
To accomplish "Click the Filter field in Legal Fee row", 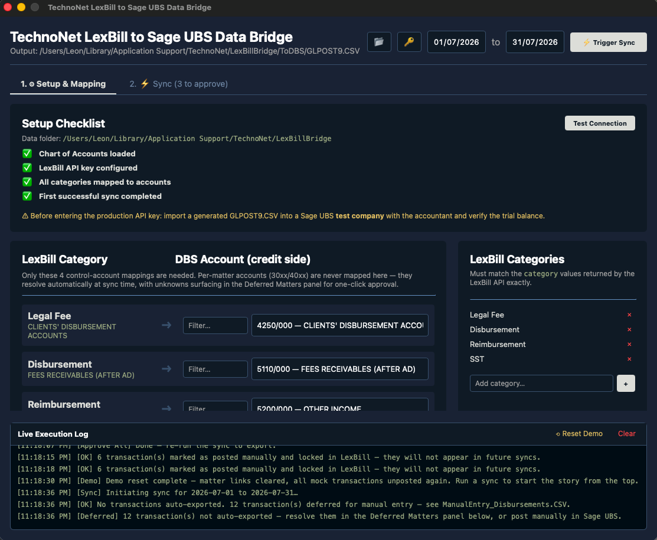I will [x=215, y=326].
